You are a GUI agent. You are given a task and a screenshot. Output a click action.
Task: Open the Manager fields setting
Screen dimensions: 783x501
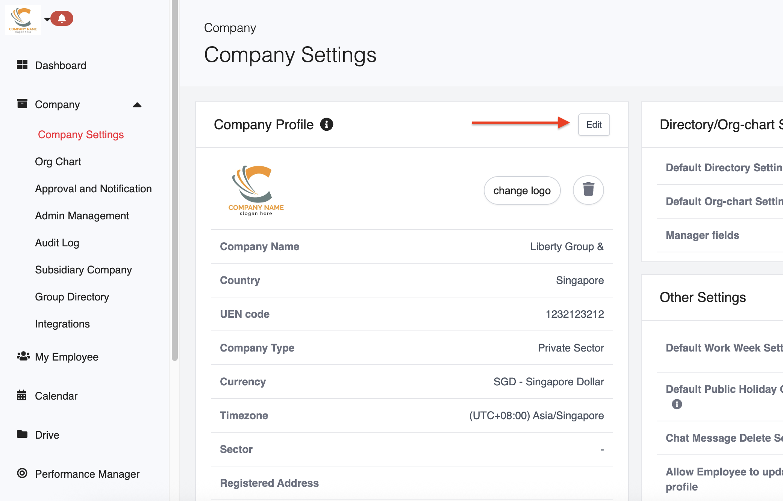702,235
